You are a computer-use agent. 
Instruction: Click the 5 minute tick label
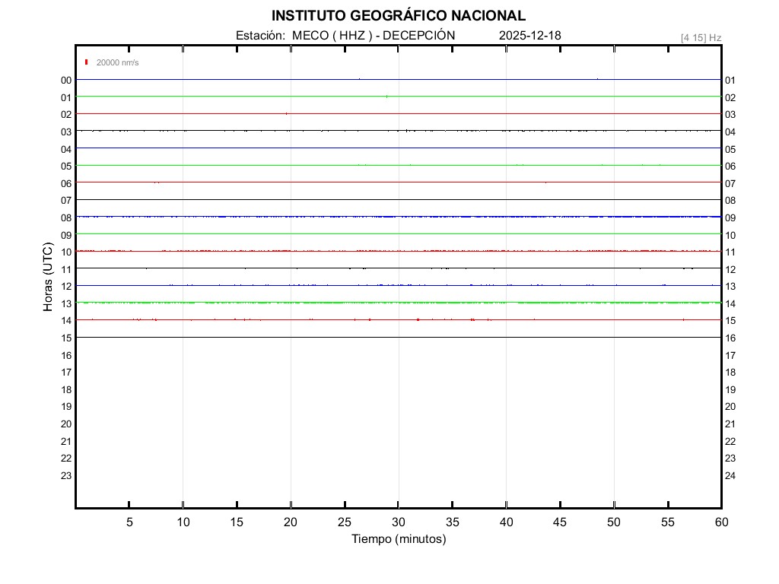click(129, 522)
